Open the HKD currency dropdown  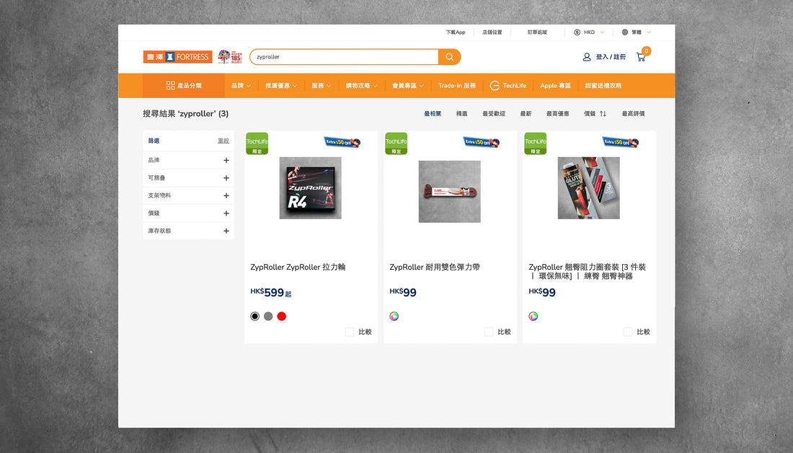(589, 32)
